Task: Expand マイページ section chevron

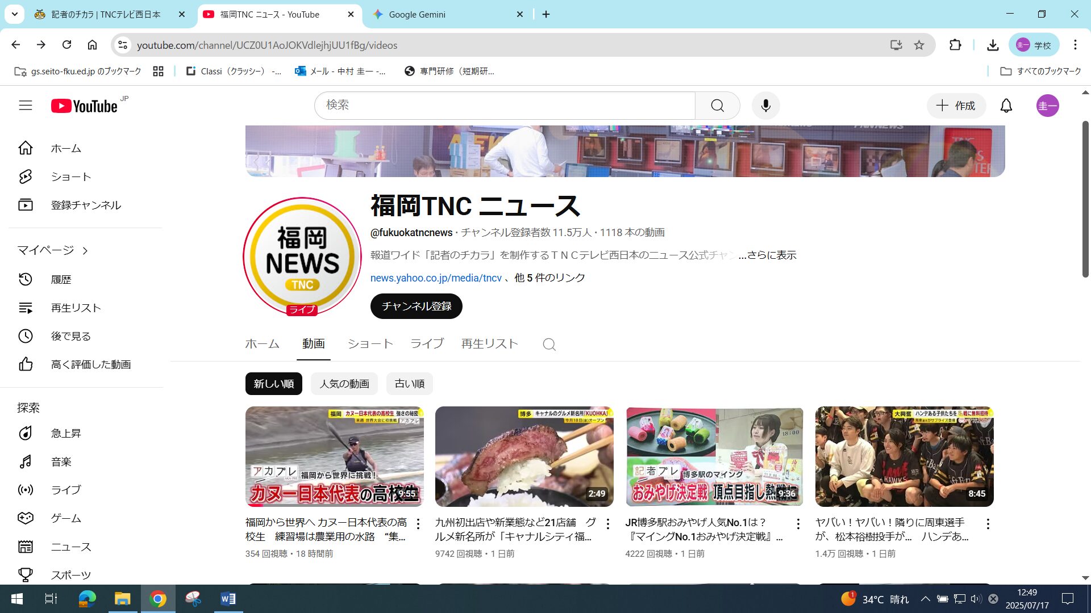Action: click(85, 250)
